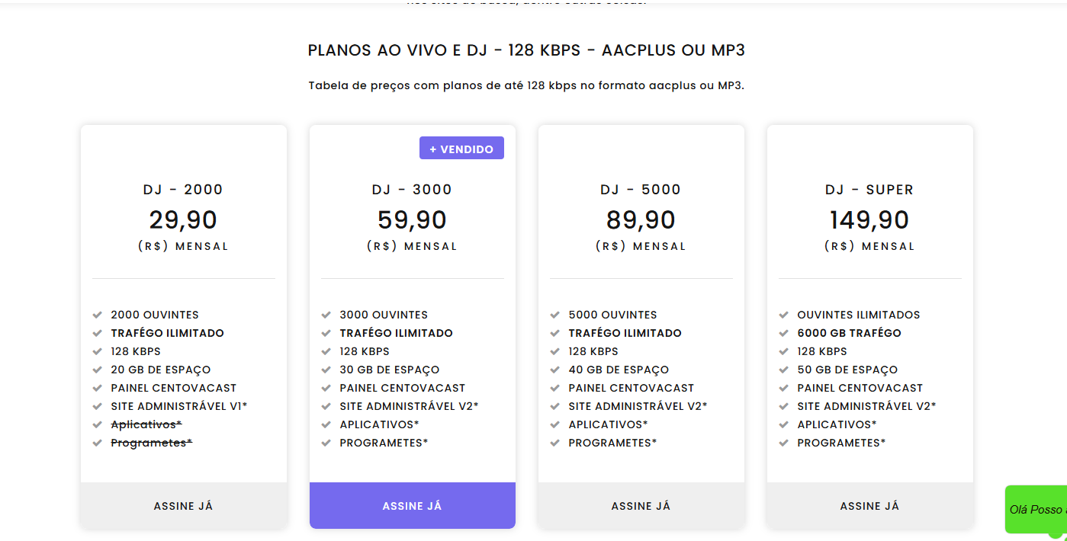Viewport: 1067px width, 541px height.
Task: Click the + VENDIDO badge
Action: [x=461, y=149]
